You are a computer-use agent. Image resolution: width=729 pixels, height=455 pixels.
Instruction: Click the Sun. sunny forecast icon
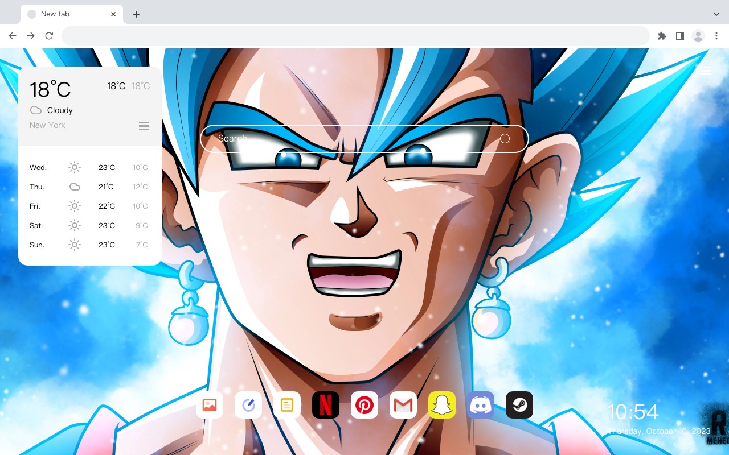point(75,245)
